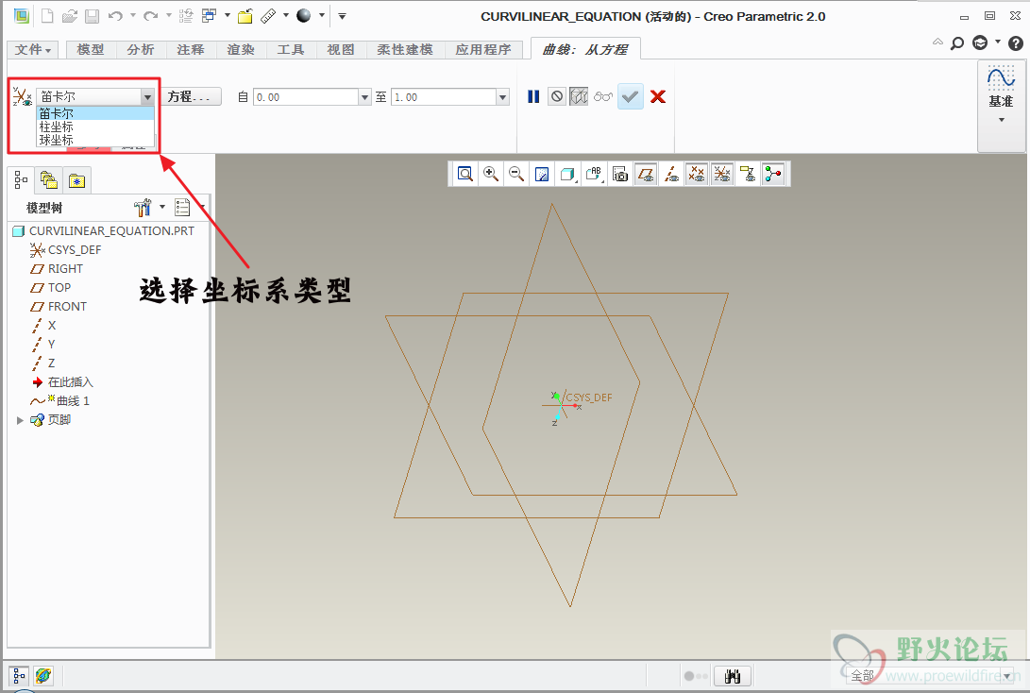
Task: Toggle datum axis display
Action: point(670,174)
